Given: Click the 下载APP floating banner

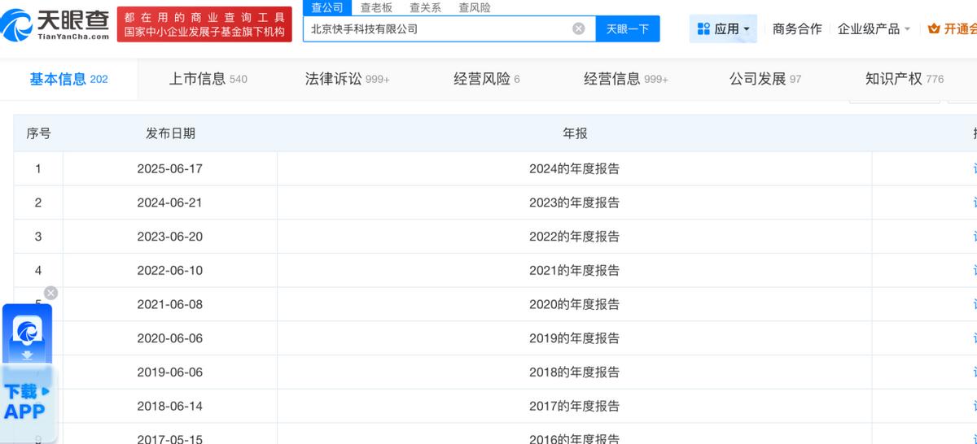Looking at the screenshot, I should point(28,402).
